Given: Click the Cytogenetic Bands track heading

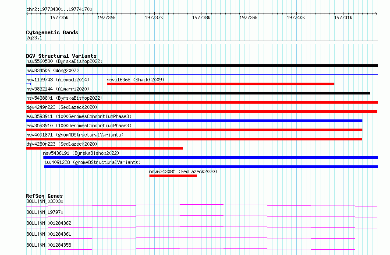Looking at the screenshot, I should pos(52,32).
